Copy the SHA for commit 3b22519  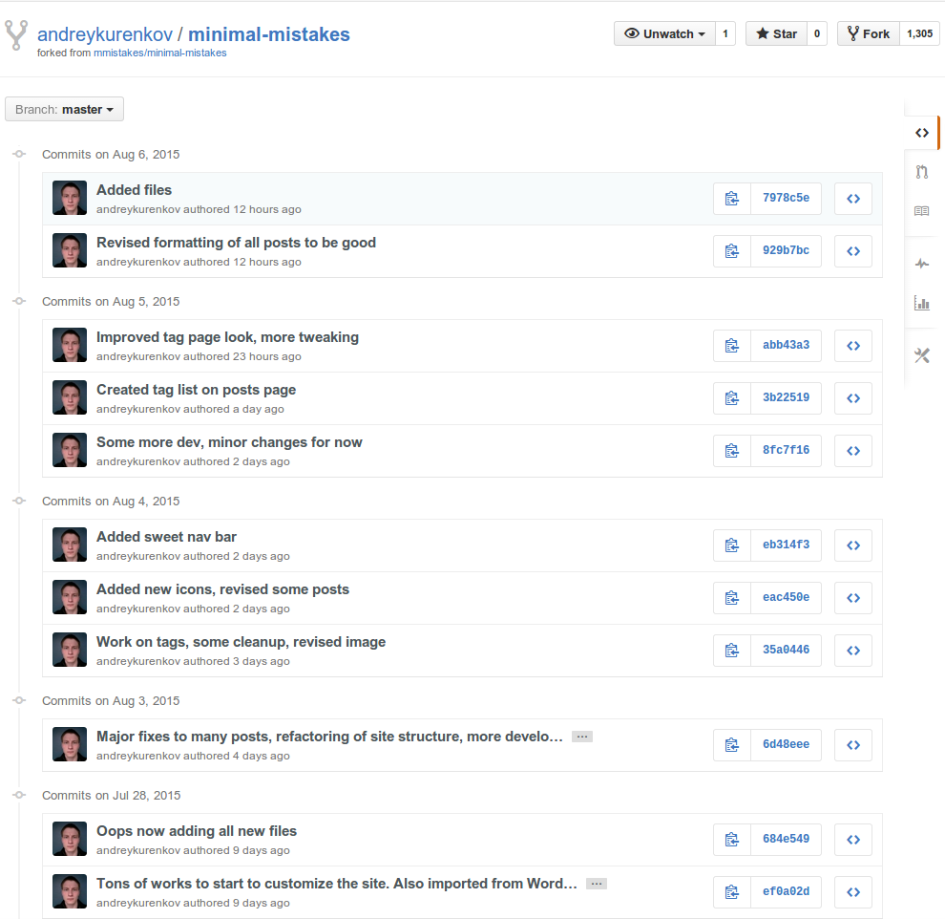731,398
